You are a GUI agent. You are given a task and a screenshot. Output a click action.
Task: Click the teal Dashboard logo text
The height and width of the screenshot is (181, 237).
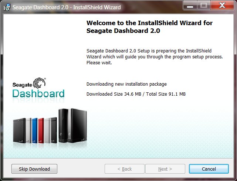tap(38, 93)
